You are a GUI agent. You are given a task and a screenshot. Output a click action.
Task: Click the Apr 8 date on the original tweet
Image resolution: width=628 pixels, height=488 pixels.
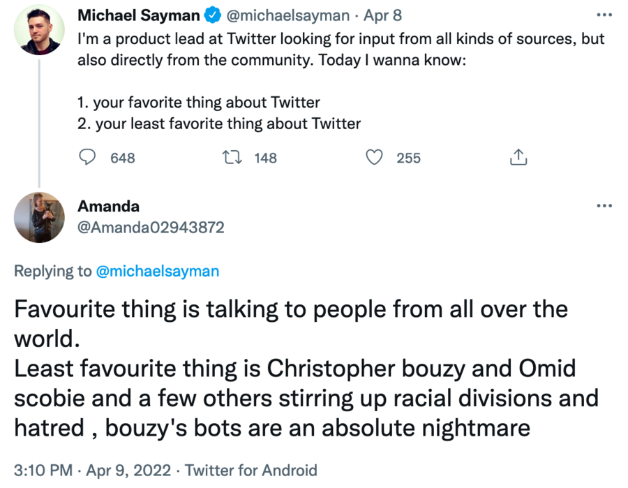click(x=382, y=15)
